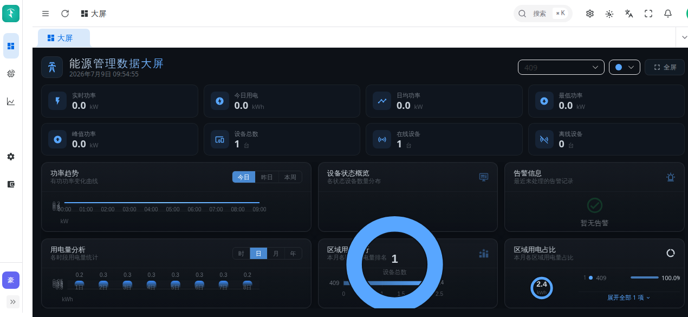Click the 设备总数 devices icon
688x317 pixels.
(x=219, y=139)
